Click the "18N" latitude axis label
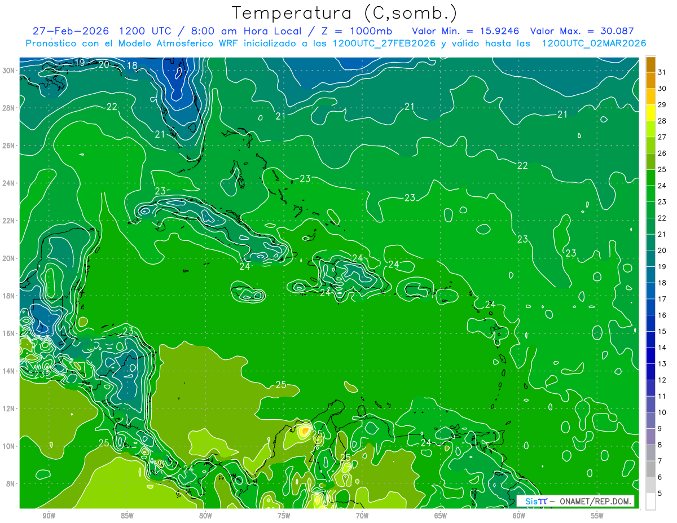The height and width of the screenshot is (523, 677). coord(9,296)
